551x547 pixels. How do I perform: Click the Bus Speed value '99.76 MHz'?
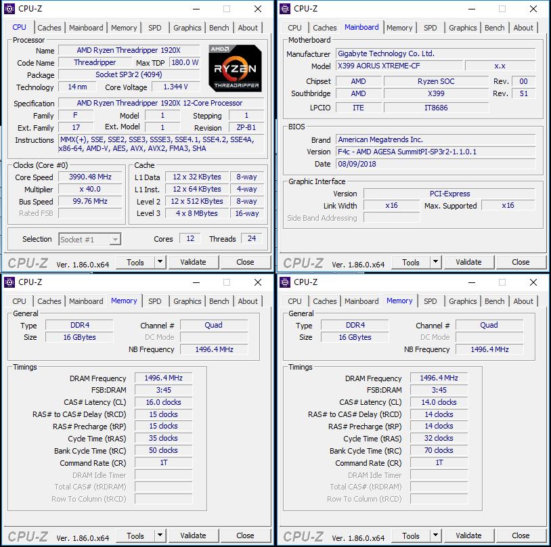tap(90, 201)
